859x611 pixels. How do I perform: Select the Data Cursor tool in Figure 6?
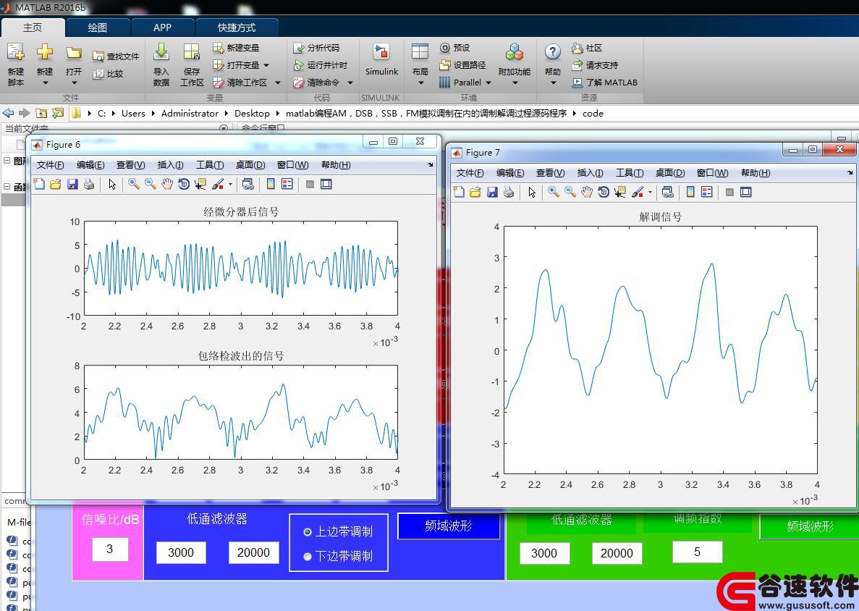click(x=200, y=184)
